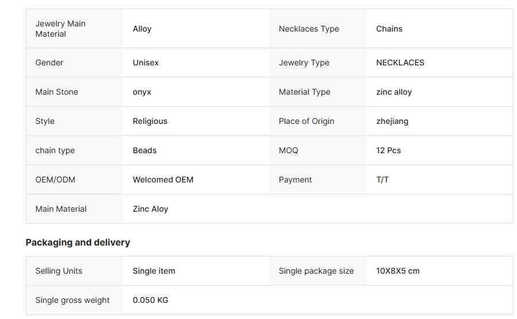Click the 12 Pcs MOQ value

[x=388, y=150]
